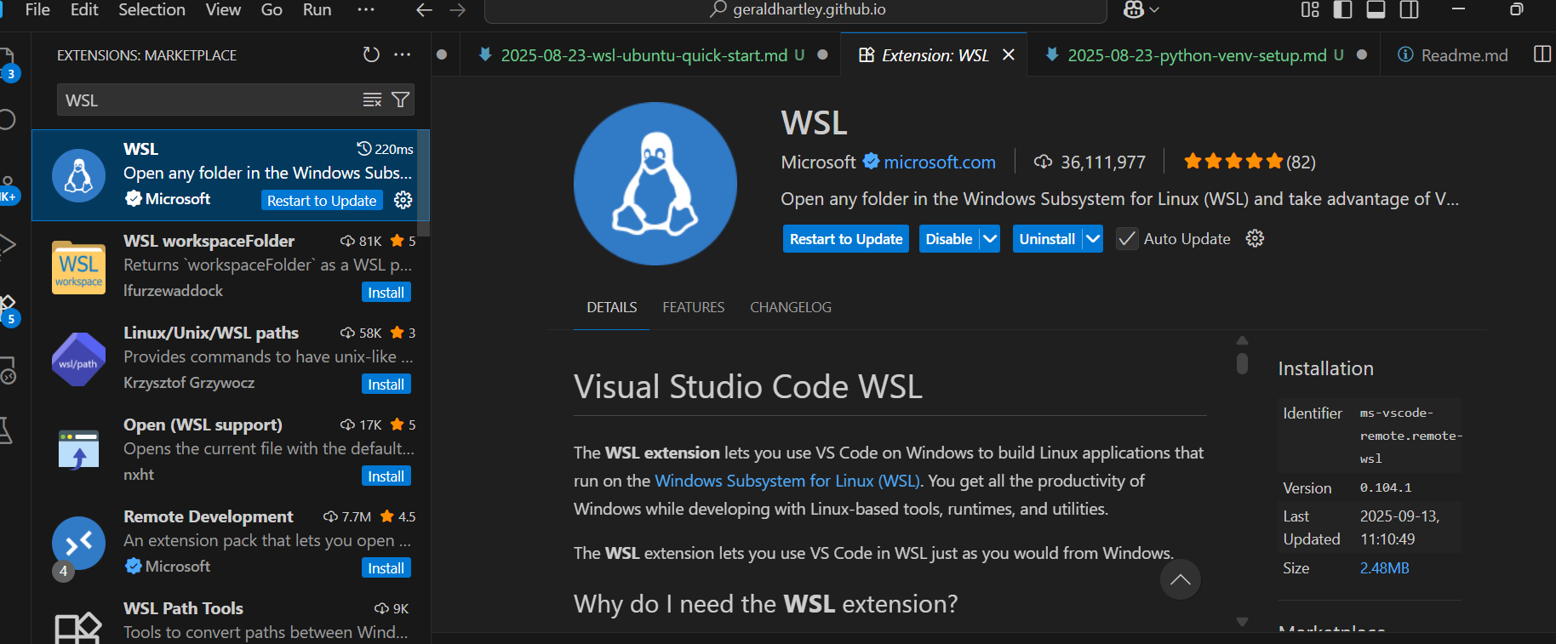Clear extensions search results icon
The width and height of the screenshot is (1556, 644).
tap(372, 100)
